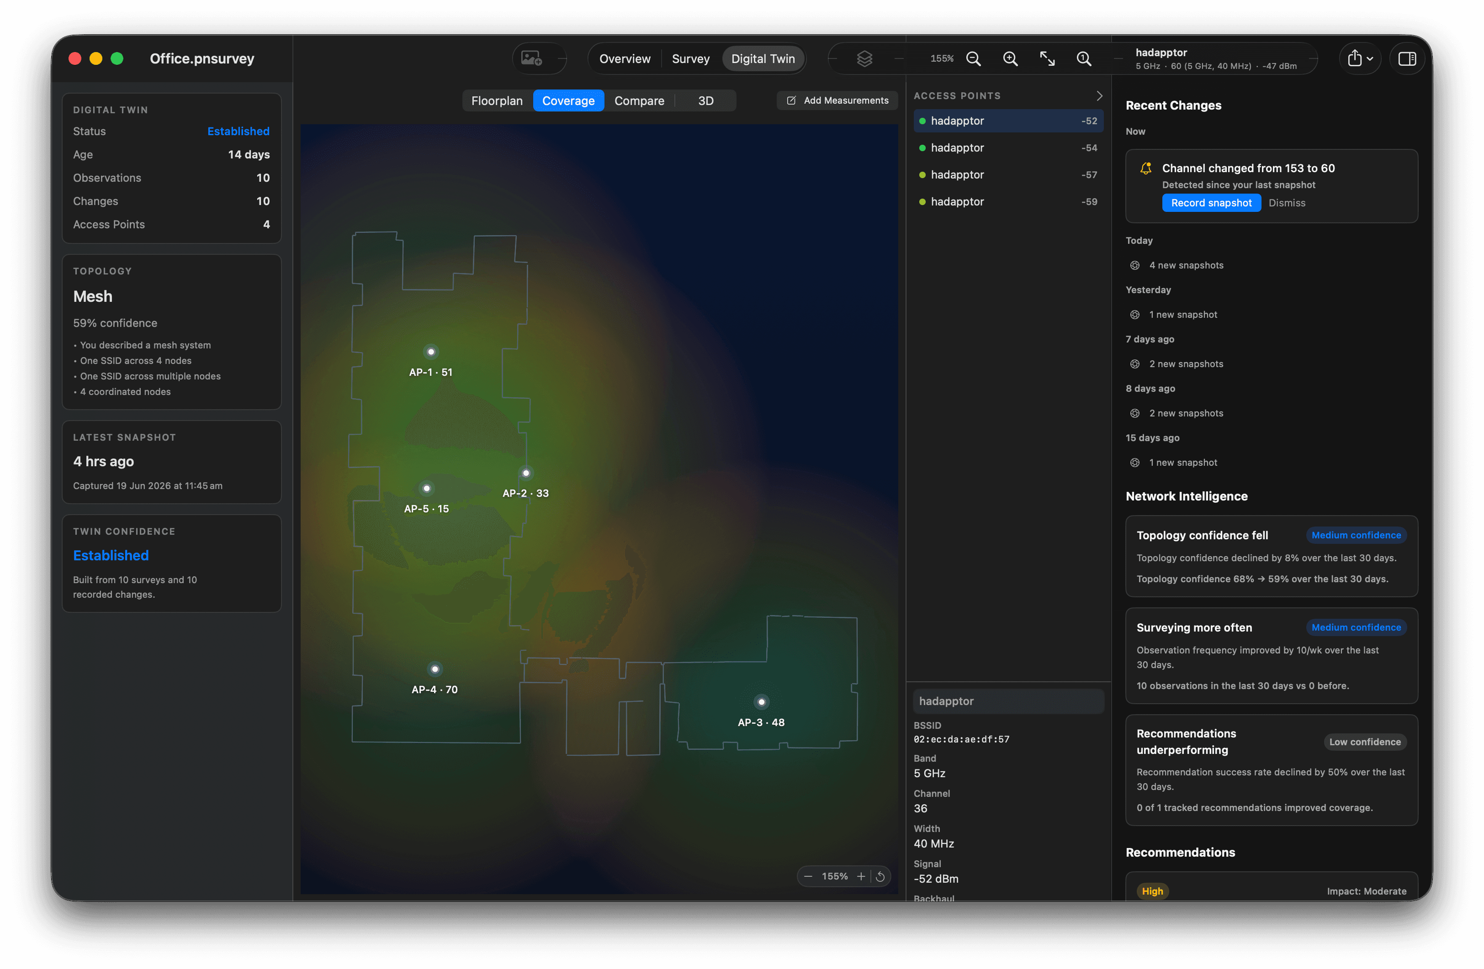Click the Record snapshot button
The image size is (1484, 969).
click(x=1211, y=203)
